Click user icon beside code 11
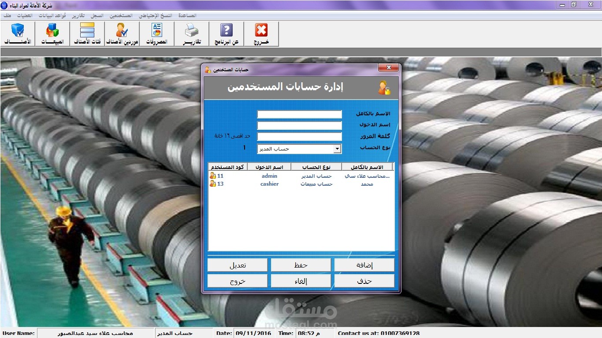Image resolution: width=602 pixels, height=338 pixels. click(213, 176)
